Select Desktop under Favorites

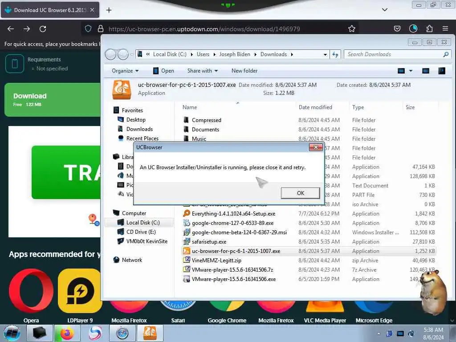pos(135,119)
